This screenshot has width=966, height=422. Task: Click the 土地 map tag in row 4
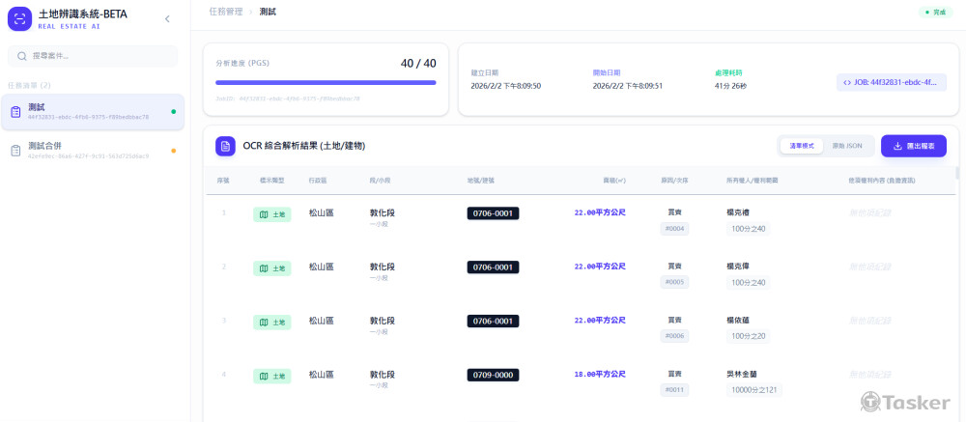[271, 375]
